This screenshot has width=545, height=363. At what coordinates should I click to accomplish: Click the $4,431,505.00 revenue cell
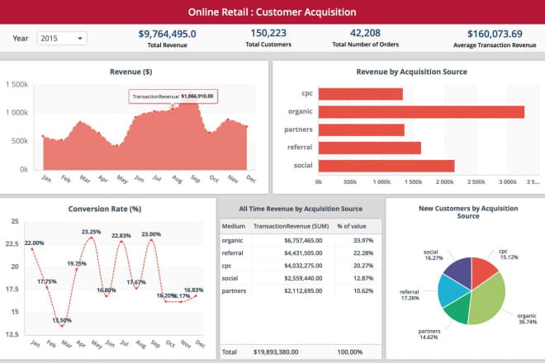pyautogui.click(x=303, y=253)
